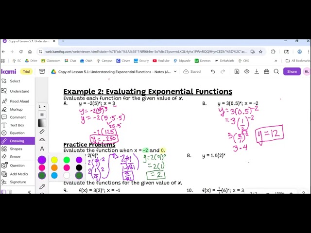This screenshot has width=311, height=233.
Task: Pick the black color swatch
Action: 79,167
